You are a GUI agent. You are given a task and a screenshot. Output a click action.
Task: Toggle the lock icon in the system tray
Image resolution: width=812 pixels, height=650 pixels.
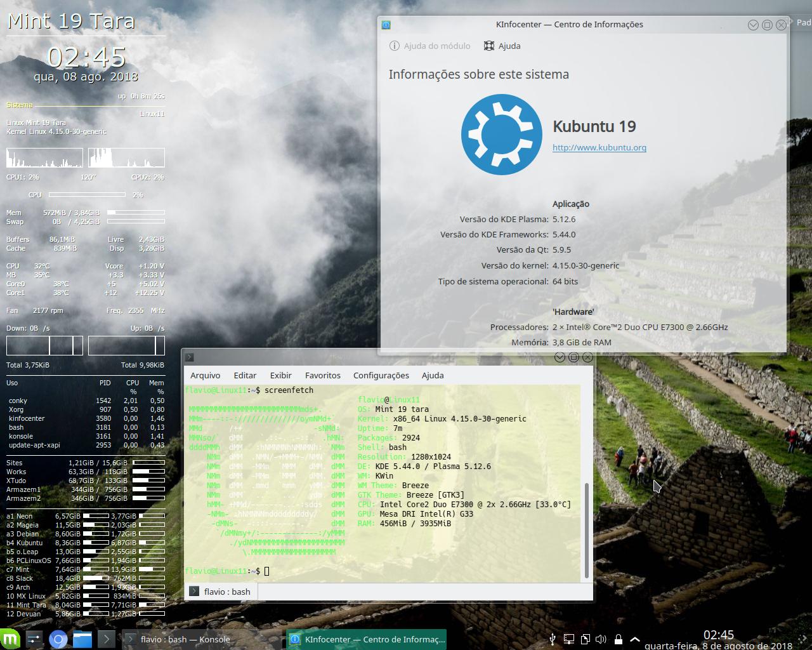619,639
